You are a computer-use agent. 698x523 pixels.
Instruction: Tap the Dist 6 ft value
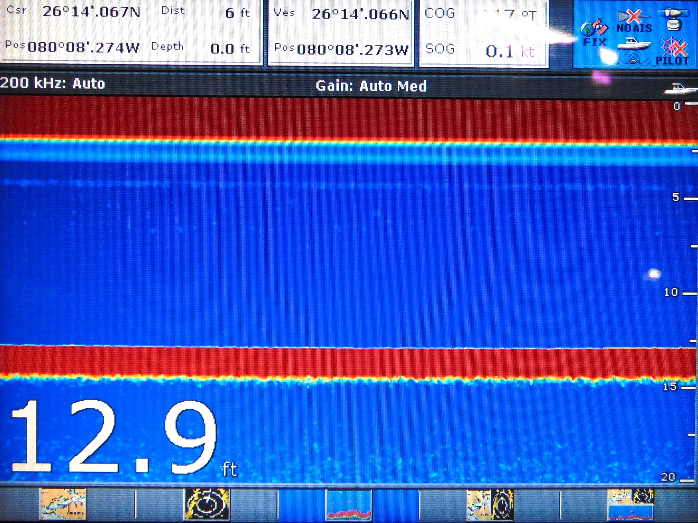pos(237,13)
